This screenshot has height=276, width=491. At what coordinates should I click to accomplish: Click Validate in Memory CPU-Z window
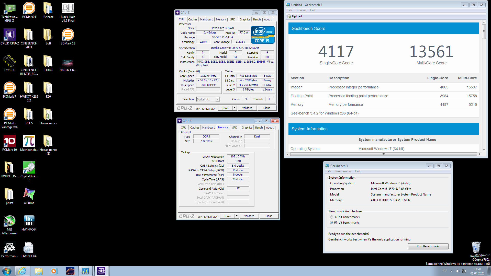[x=249, y=216]
